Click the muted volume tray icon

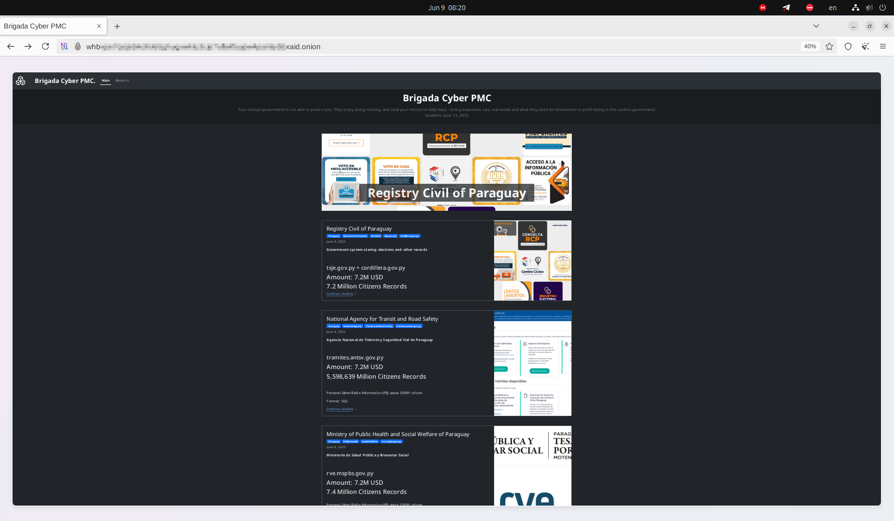(869, 7)
